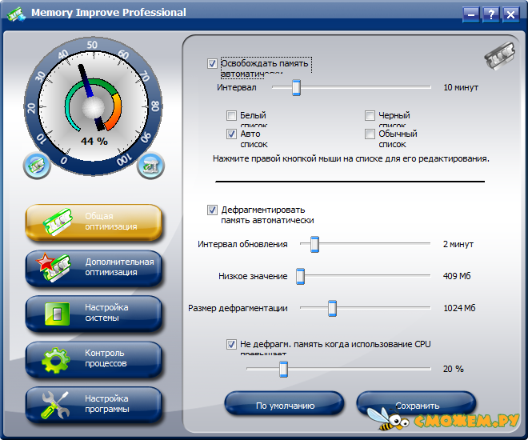Click the left round memory icon below the gauge
Screen dimensions: 528x440
click(x=37, y=166)
